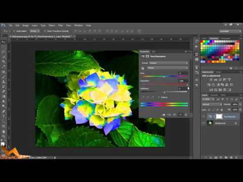The width and height of the screenshot is (243, 182).
Task: Click reset to adjustment defaults icon
Action: tap(175, 115)
